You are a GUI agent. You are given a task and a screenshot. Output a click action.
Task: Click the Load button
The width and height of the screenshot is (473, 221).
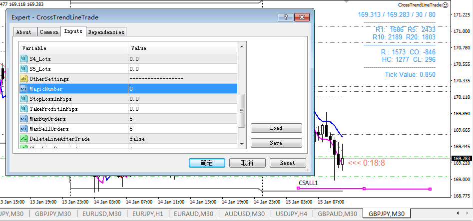coord(276,128)
